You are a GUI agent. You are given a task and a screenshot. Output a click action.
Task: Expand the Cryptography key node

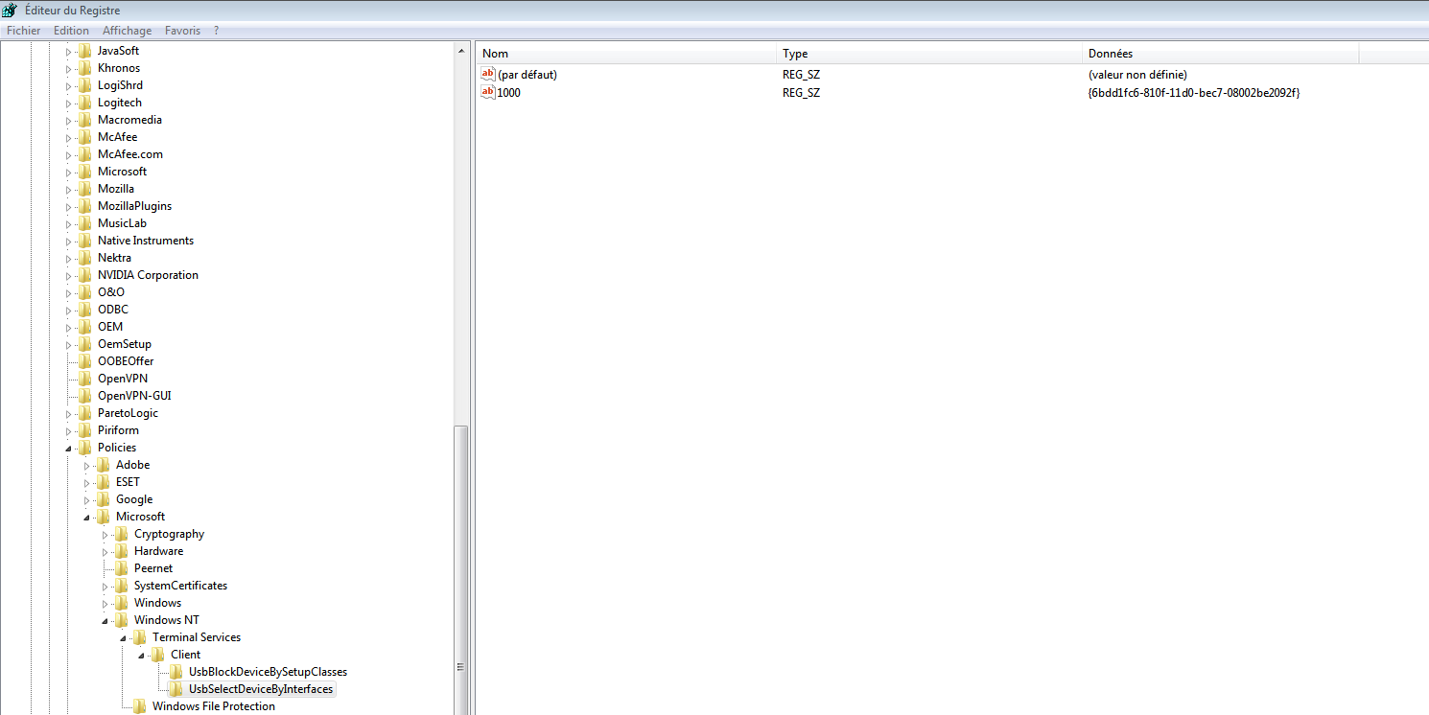(105, 533)
